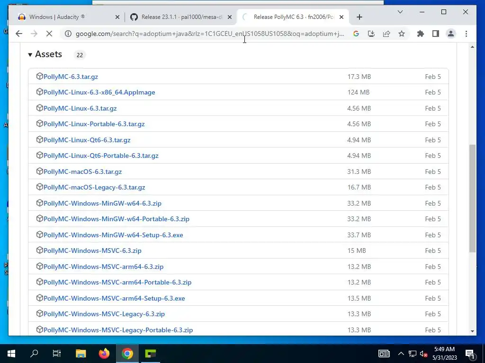Click the 33.7 MB size value

pos(359,235)
